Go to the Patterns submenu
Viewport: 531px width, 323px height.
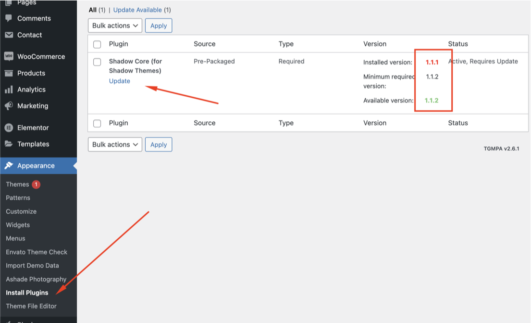pos(18,198)
